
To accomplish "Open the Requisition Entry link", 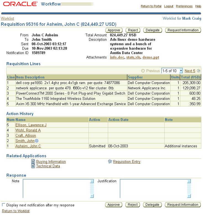I will point(127,161).
